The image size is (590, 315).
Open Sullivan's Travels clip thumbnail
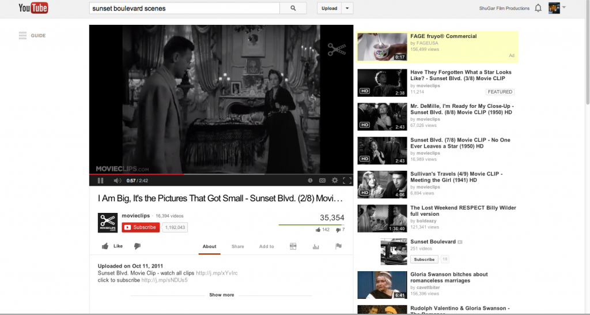coord(382,184)
